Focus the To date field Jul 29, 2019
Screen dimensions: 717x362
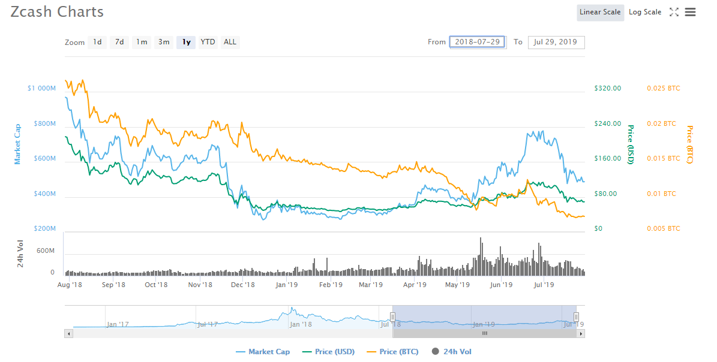[x=556, y=42]
